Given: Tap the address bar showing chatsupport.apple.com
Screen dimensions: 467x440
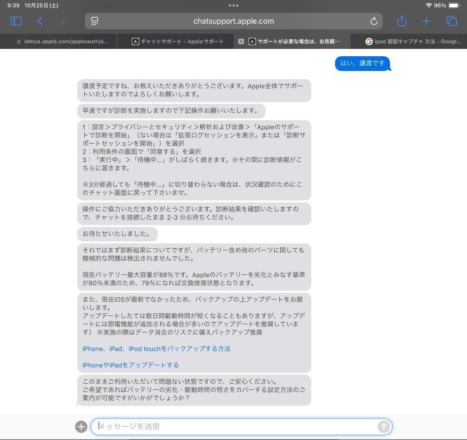Looking at the screenshot, I should coord(233,21).
